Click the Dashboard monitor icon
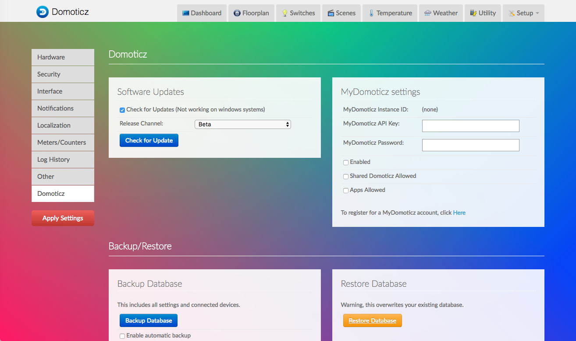This screenshot has height=341, width=576. tap(185, 13)
